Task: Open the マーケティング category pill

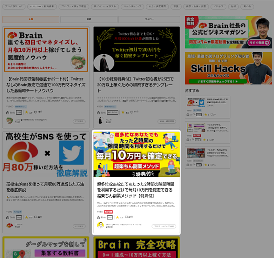Action: tap(133, 7)
